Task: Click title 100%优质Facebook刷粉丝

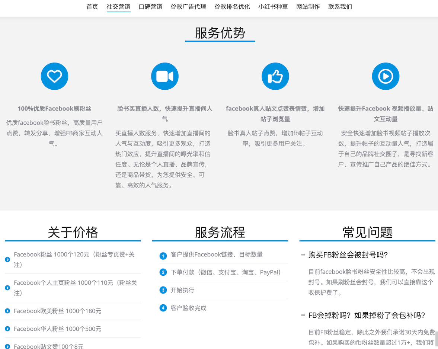Action: click(x=54, y=109)
